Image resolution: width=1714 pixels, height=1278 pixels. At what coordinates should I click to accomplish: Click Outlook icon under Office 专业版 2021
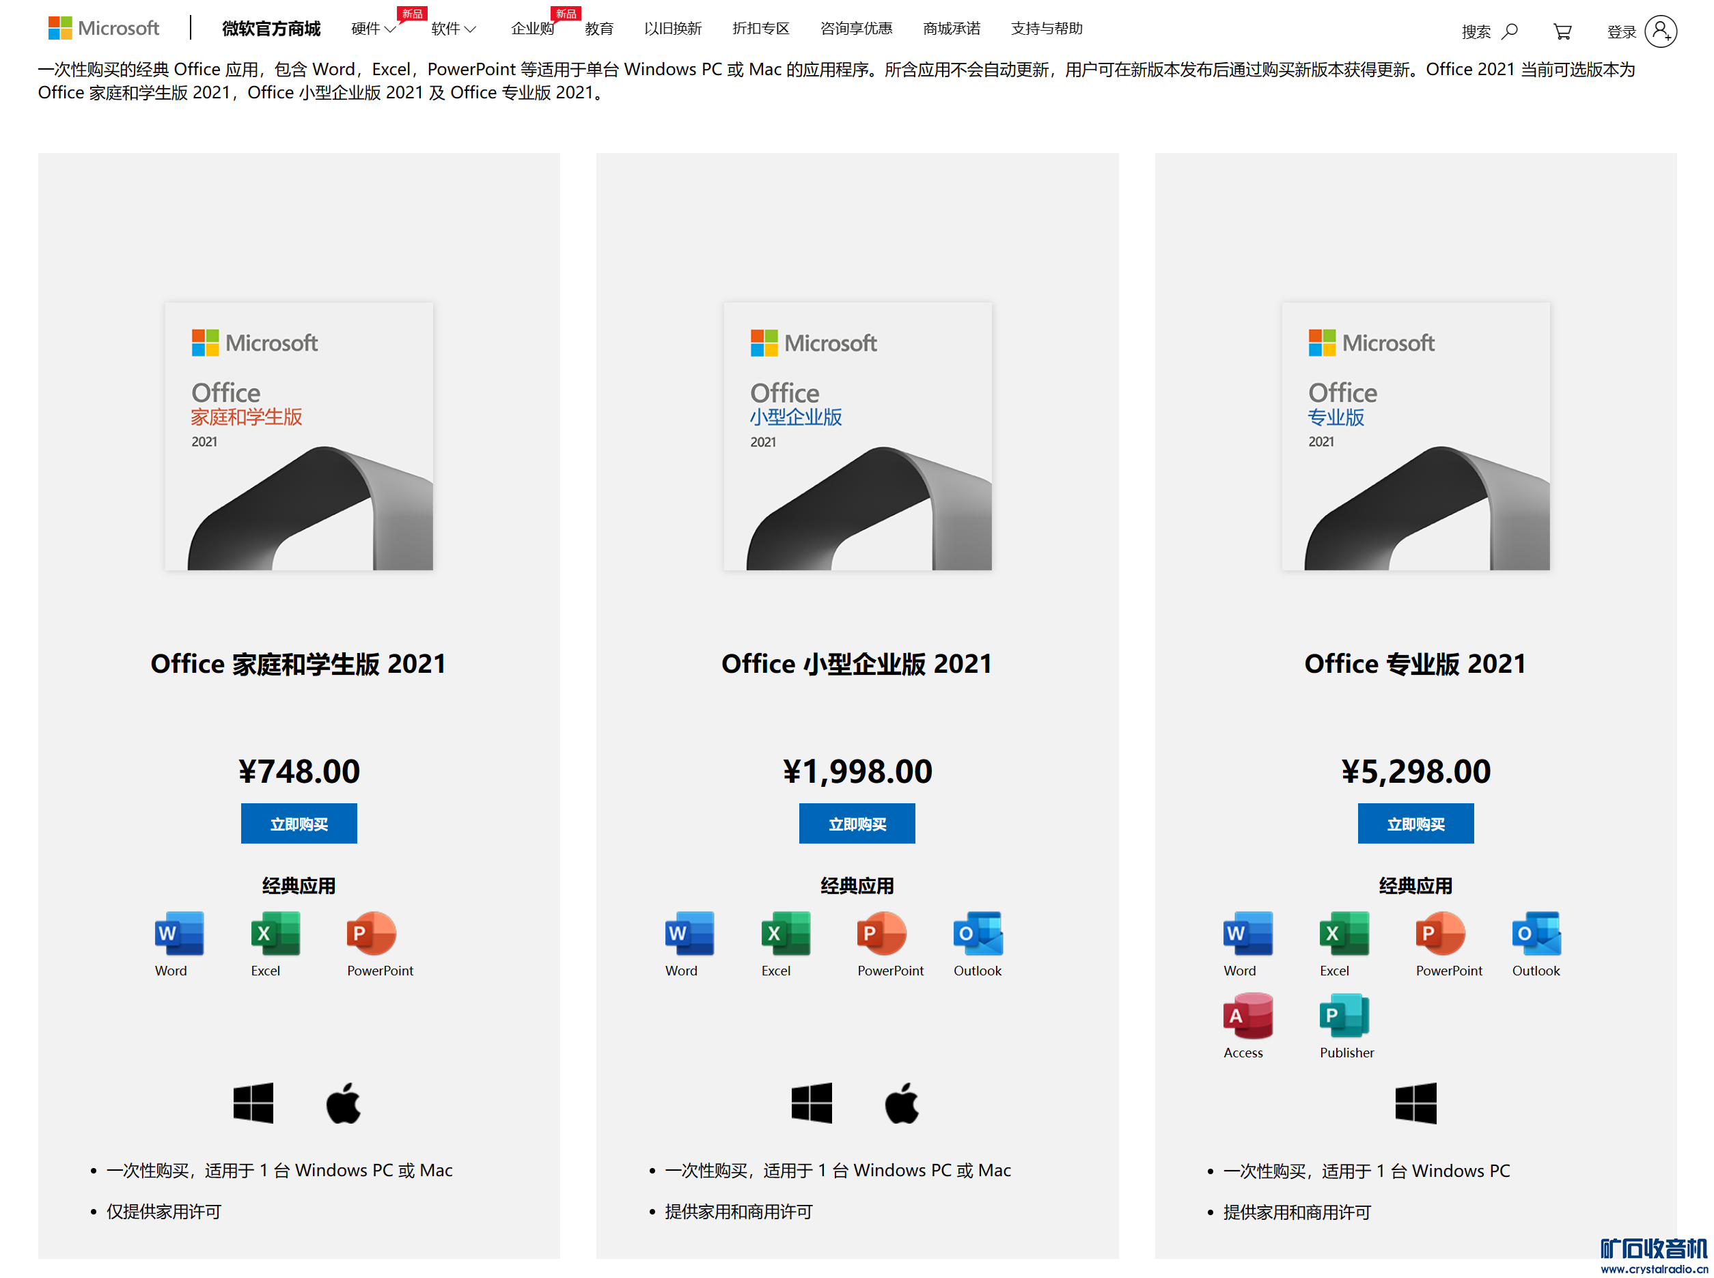[1536, 933]
